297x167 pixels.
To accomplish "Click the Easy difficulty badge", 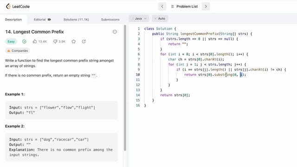I will pyautogui.click(x=11, y=41).
